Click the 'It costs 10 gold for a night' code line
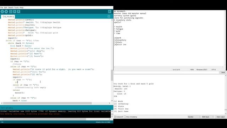Viewport: 227px width, 128px height. pos(54,69)
